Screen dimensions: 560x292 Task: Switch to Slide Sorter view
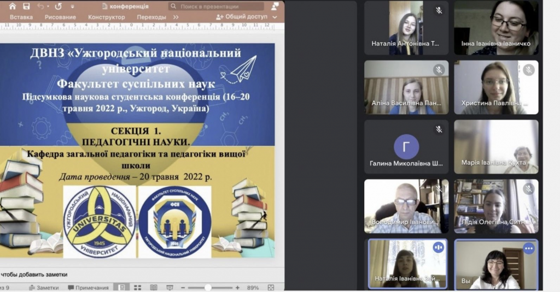coord(137,288)
